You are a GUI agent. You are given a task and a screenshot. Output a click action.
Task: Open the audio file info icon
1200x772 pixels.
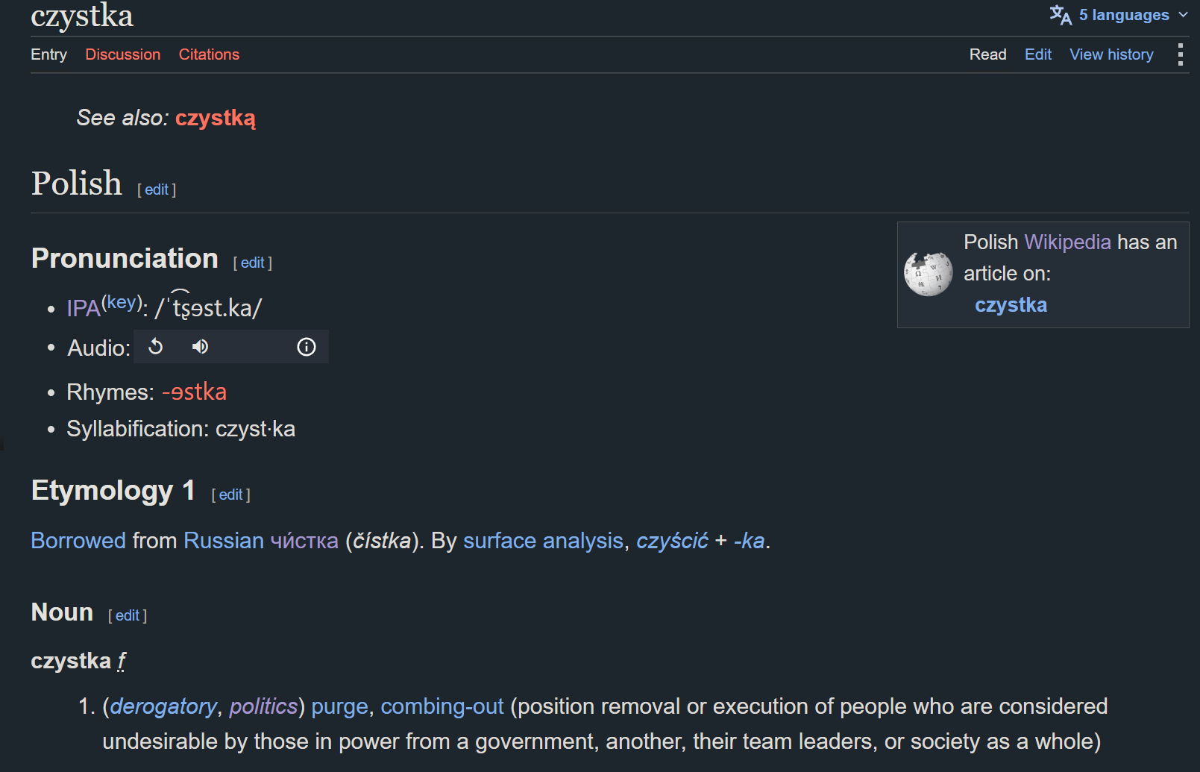point(307,347)
